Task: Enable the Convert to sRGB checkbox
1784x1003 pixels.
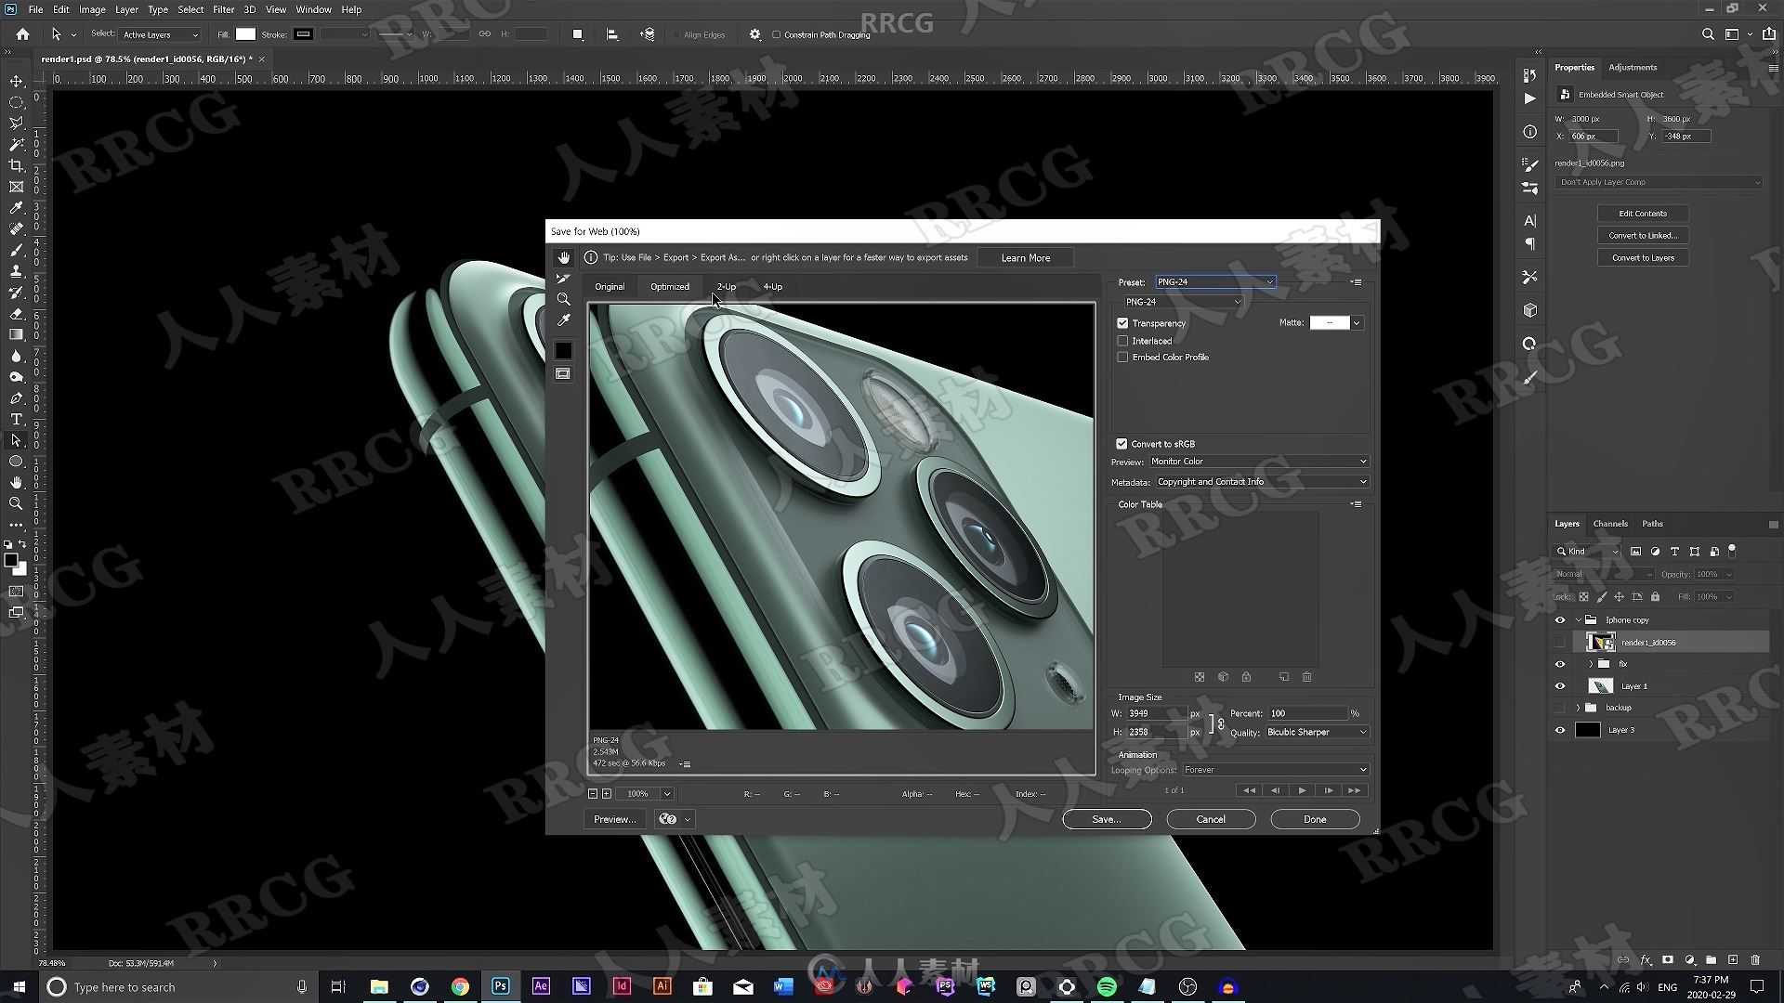Action: coord(1122,443)
